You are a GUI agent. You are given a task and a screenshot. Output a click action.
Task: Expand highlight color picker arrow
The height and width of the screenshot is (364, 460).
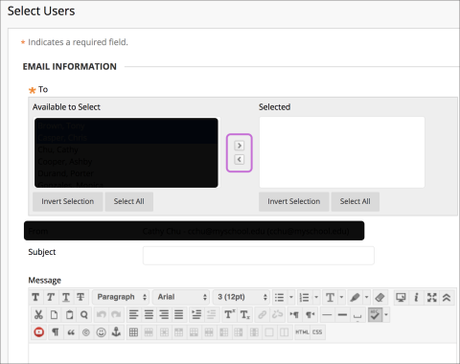click(367, 297)
